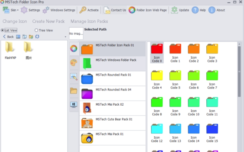Switch to the Manage Icon Packs tab
244x152 pixels.
(89, 21)
